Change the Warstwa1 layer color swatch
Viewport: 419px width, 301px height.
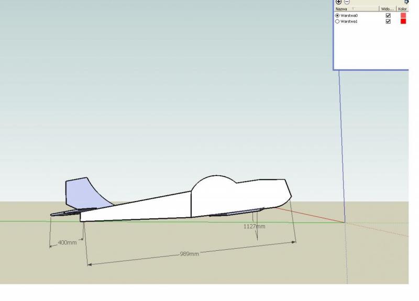click(403, 21)
